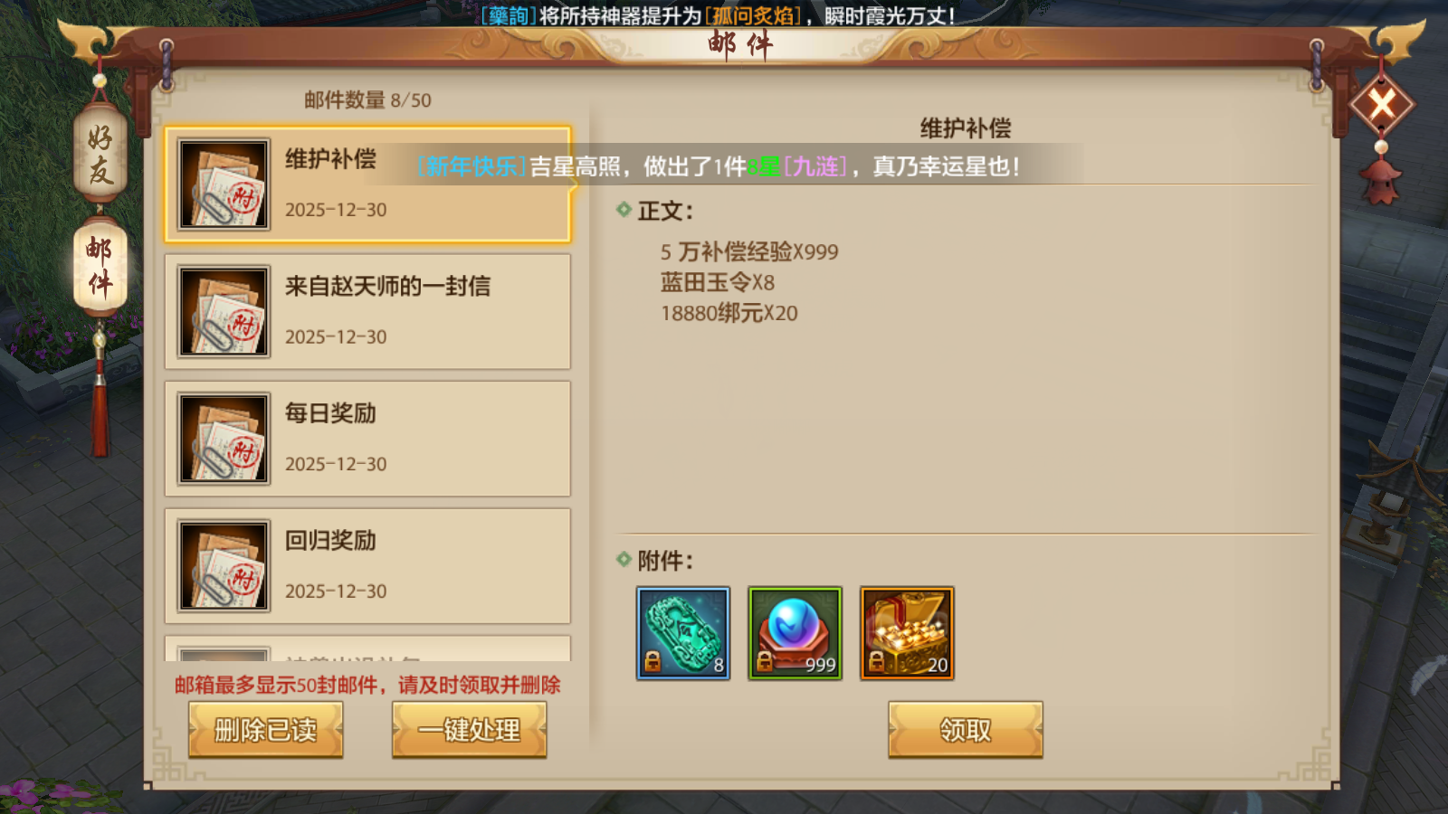Select the blue experience orb attachment
The height and width of the screenshot is (814, 1448).
point(795,633)
